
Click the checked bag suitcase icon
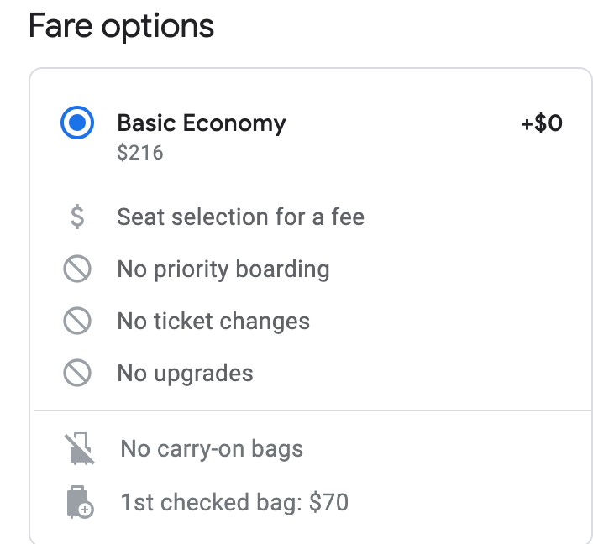(x=80, y=502)
